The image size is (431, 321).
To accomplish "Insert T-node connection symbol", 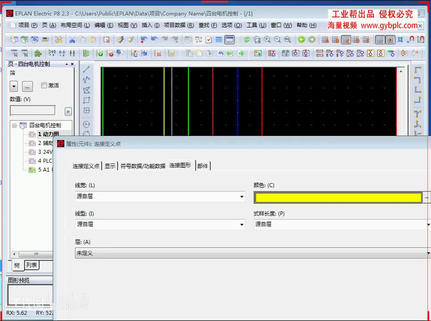I will (x=418, y=114).
